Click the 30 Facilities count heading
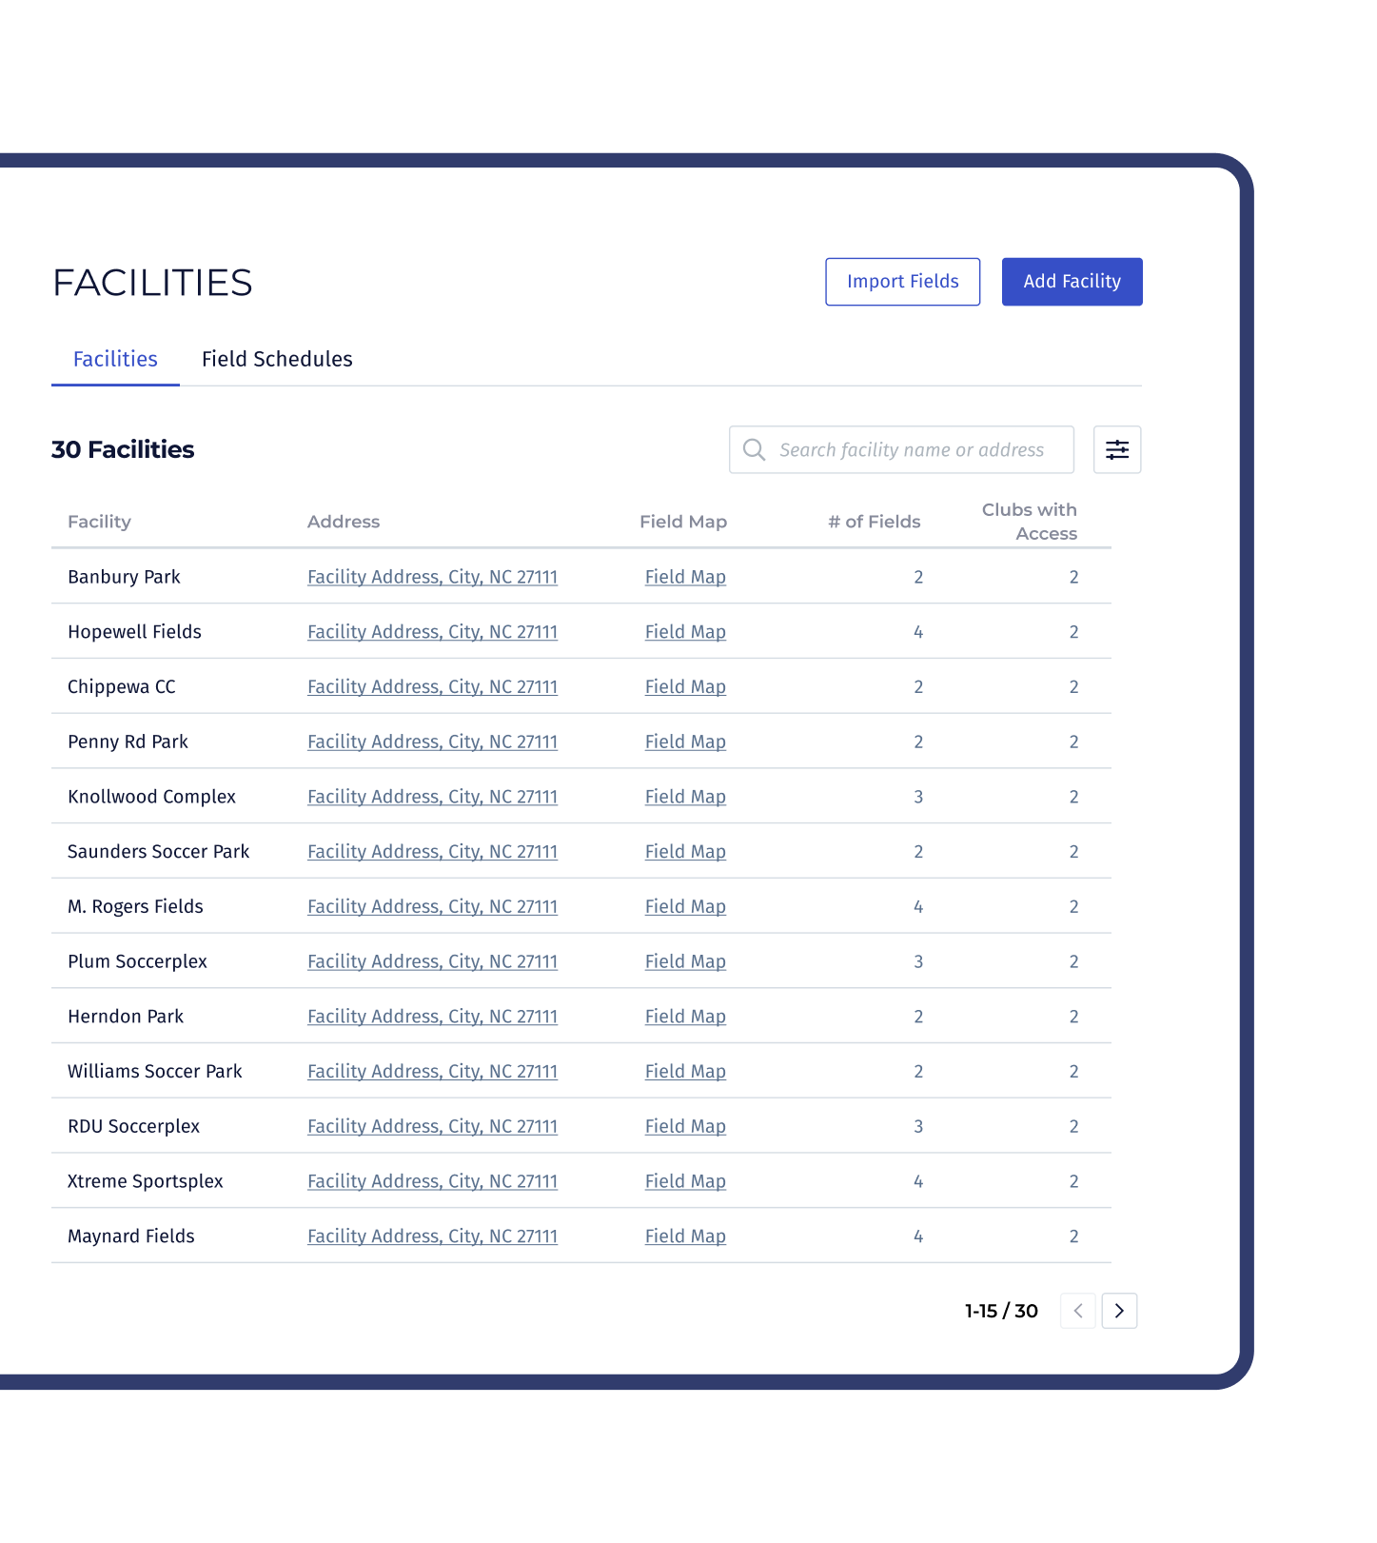The image size is (1377, 1543). (123, 449)
